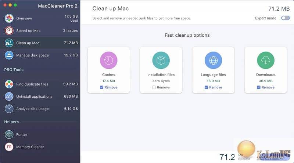Enable the Expert mode switch
Image resolution: width=294 pixels, height=163 pixels.
(x=286, y=18)
